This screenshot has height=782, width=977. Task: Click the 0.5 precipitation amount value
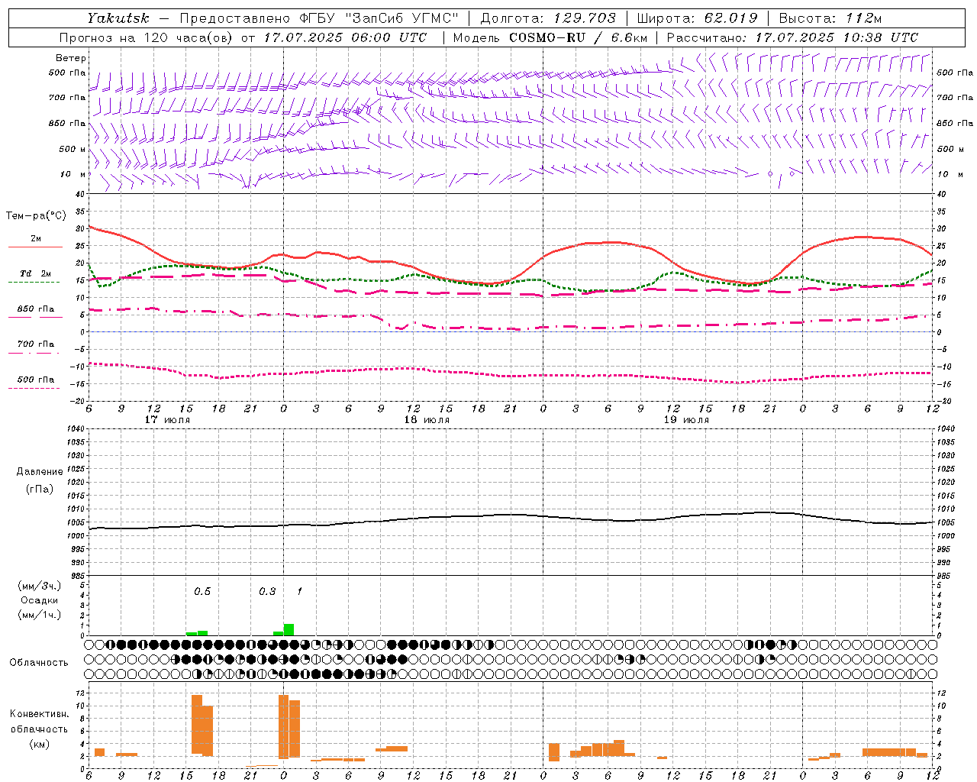pos(202,591)
